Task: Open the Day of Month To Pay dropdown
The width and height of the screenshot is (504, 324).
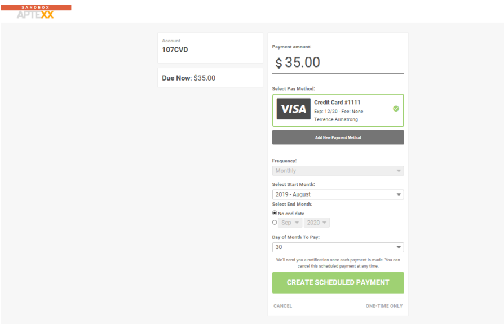Action: [338, 247]
